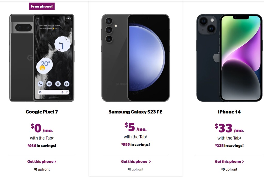
Task: Get this phone for Google Pixel 7
Action: tap(40, 162)
